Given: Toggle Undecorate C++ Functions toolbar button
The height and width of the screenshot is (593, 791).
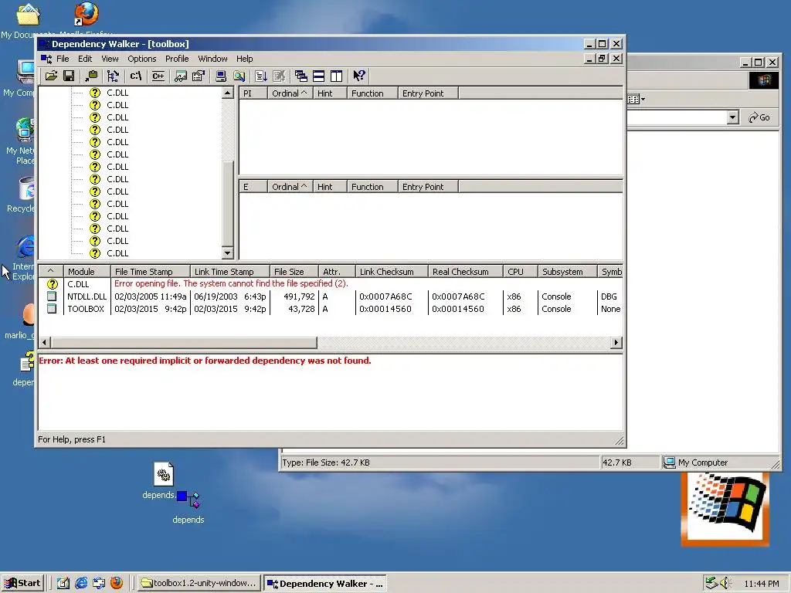Looking at the screenshot, I should [158, 76].
